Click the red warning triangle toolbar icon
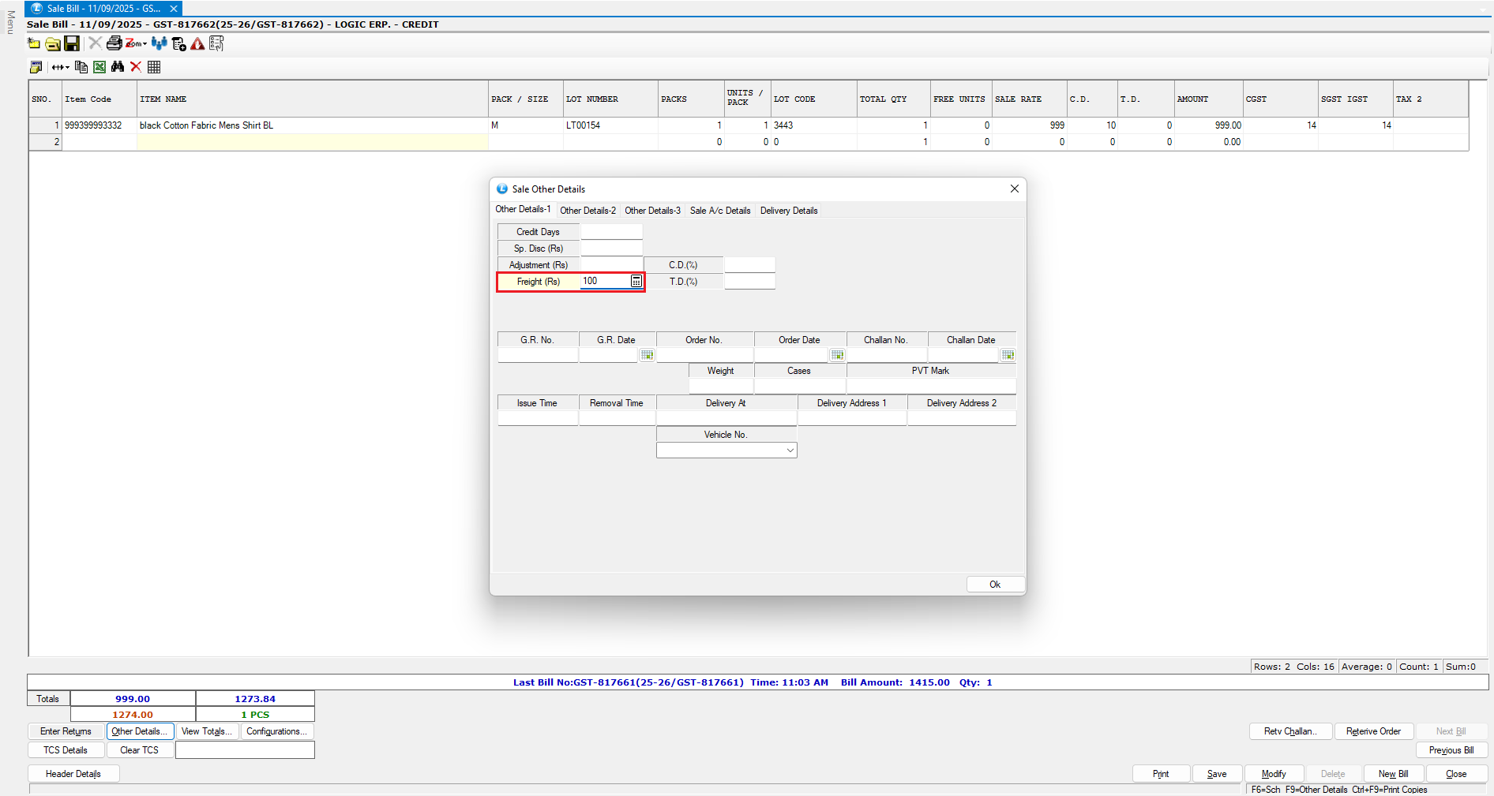This screenshot has width=1494, height=796. coord(197,44)
